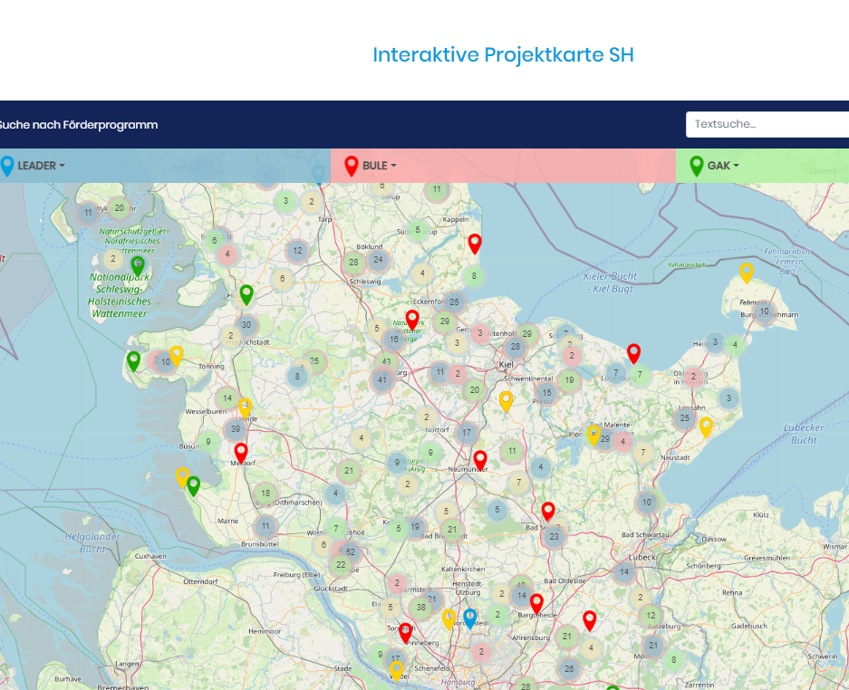
Task: Select the yellow pin at Heide
Action: (245, 408)
